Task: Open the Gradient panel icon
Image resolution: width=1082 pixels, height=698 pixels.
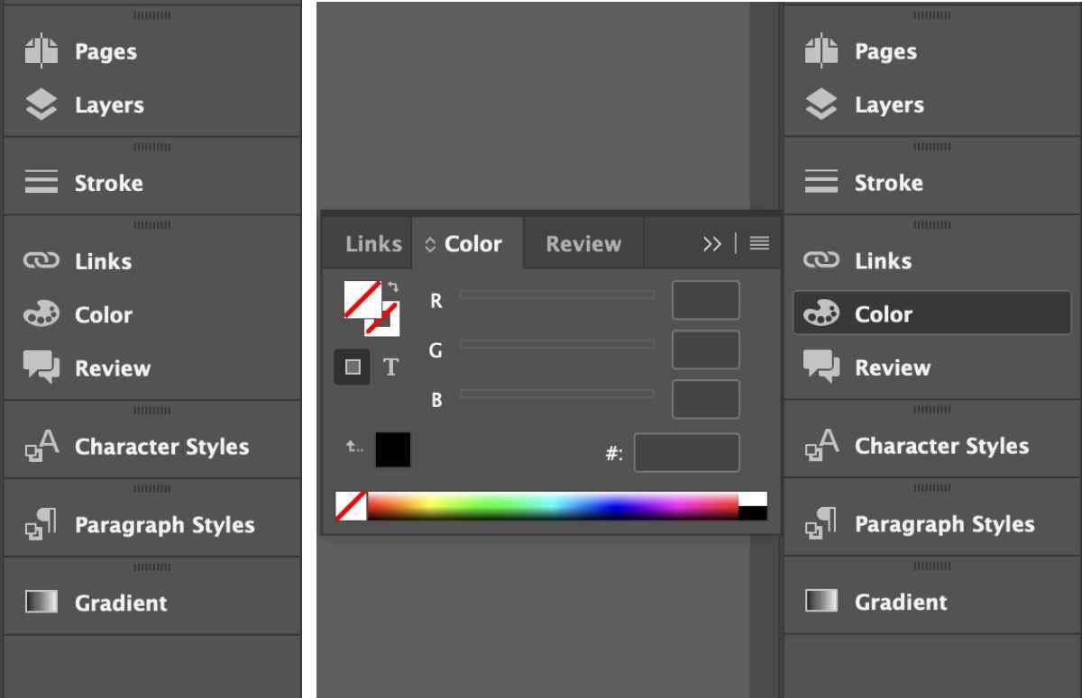Action: (42, 603)
